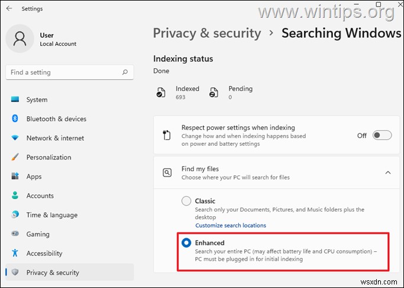This screenshot has width=404, height=288.
Task: Open Accessibility settings page
Action: [44, 254]
